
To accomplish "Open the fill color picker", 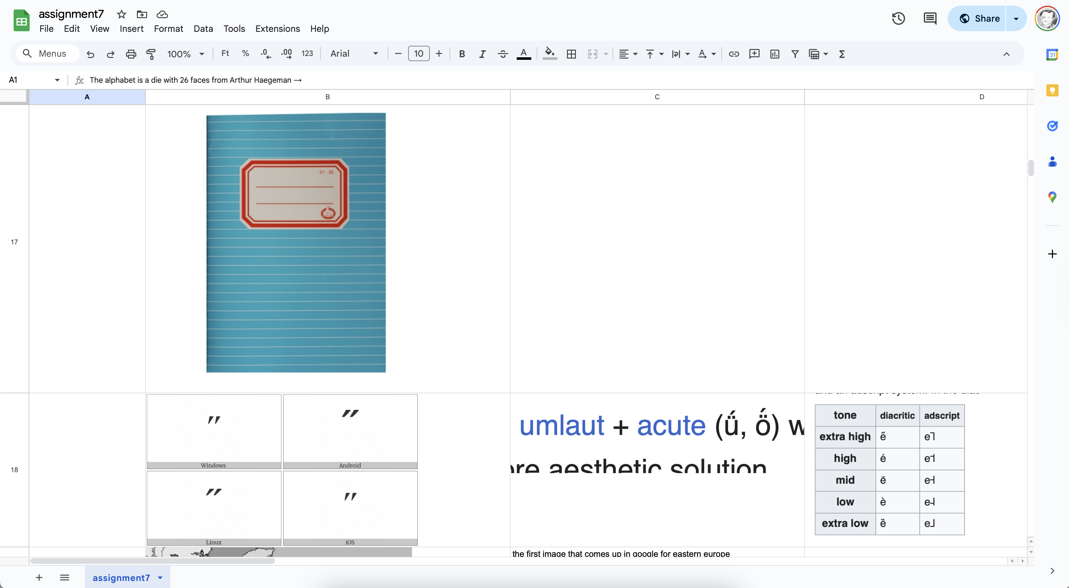I will (549, 54).
